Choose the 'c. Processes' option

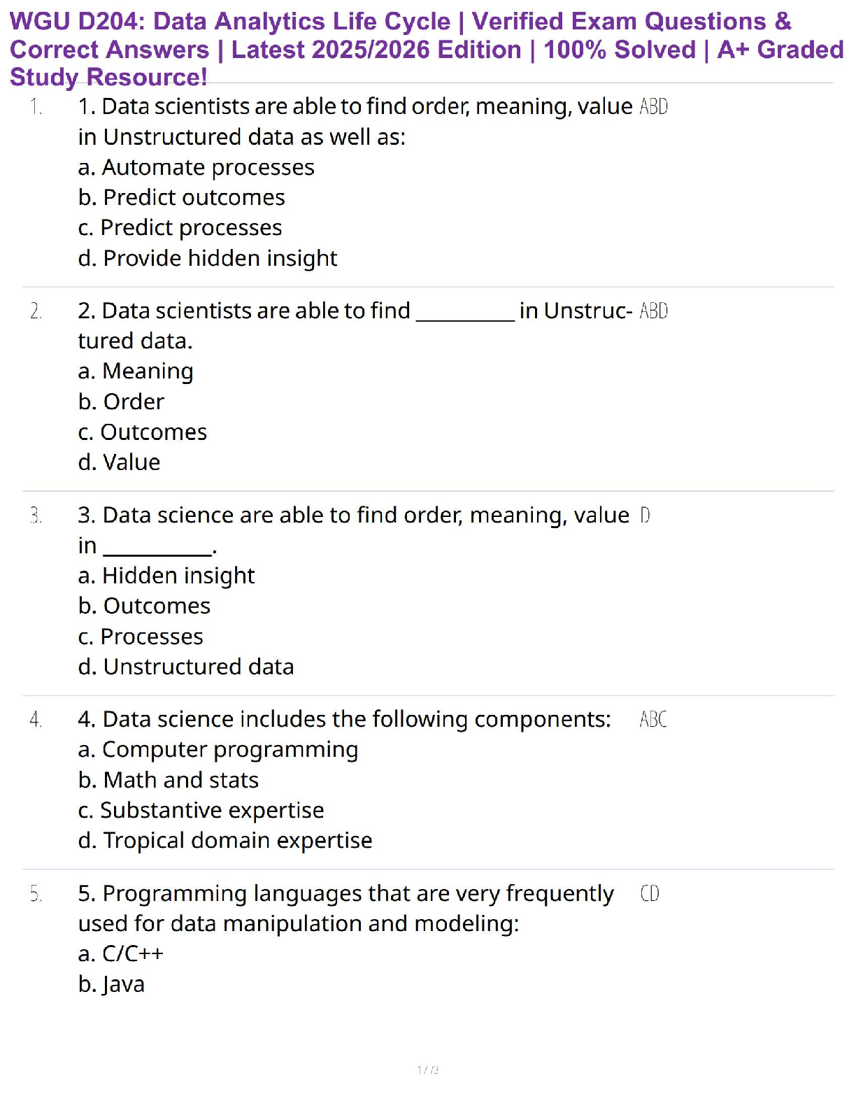(x=141, y=637)
